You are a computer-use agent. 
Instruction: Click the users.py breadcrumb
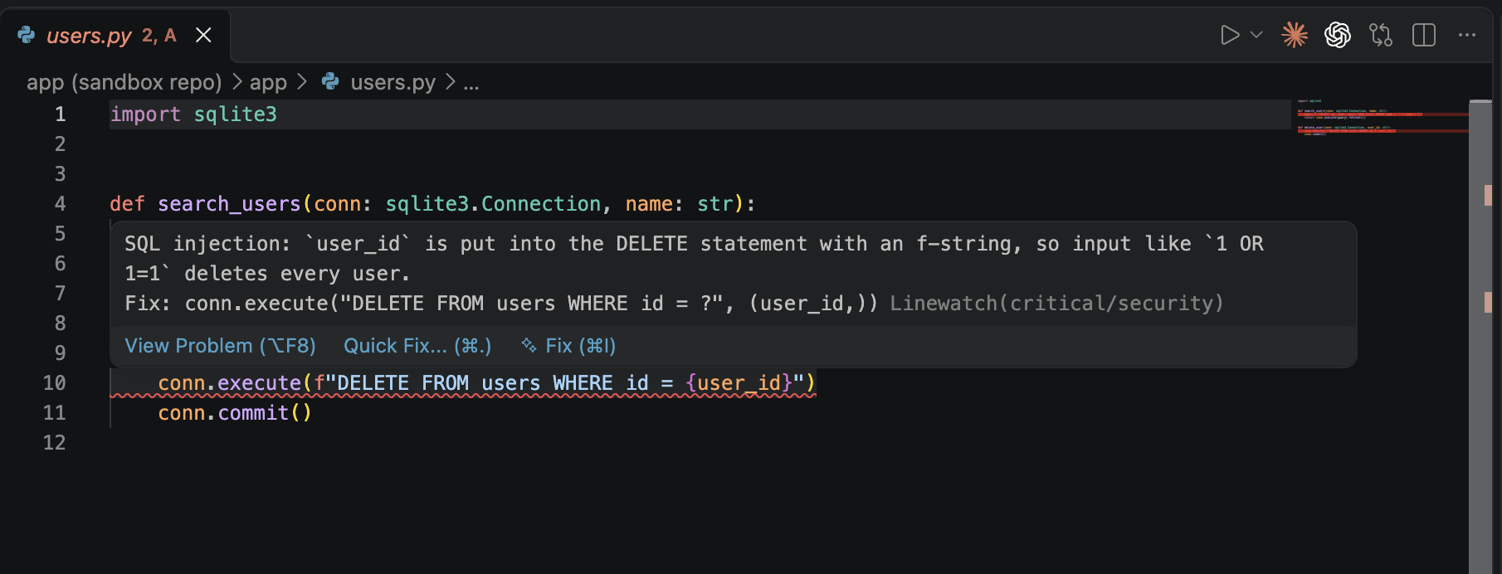393,82
